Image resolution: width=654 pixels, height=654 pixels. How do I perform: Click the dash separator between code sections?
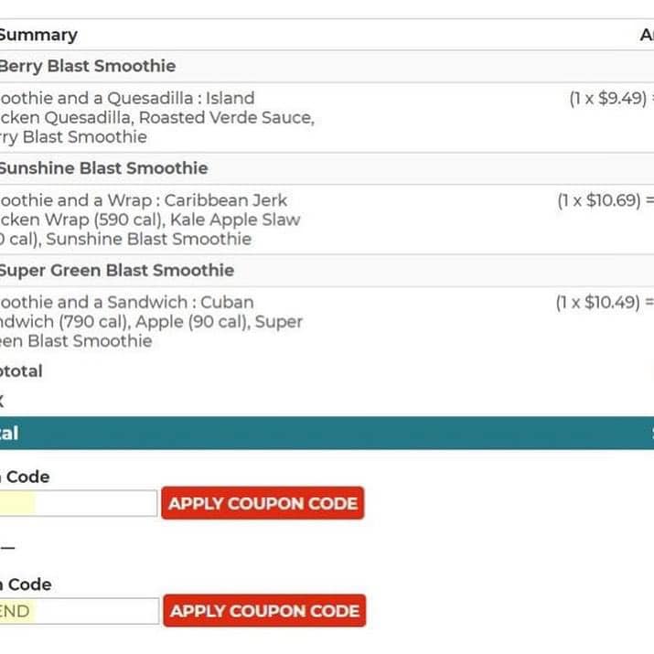(7, 547)
